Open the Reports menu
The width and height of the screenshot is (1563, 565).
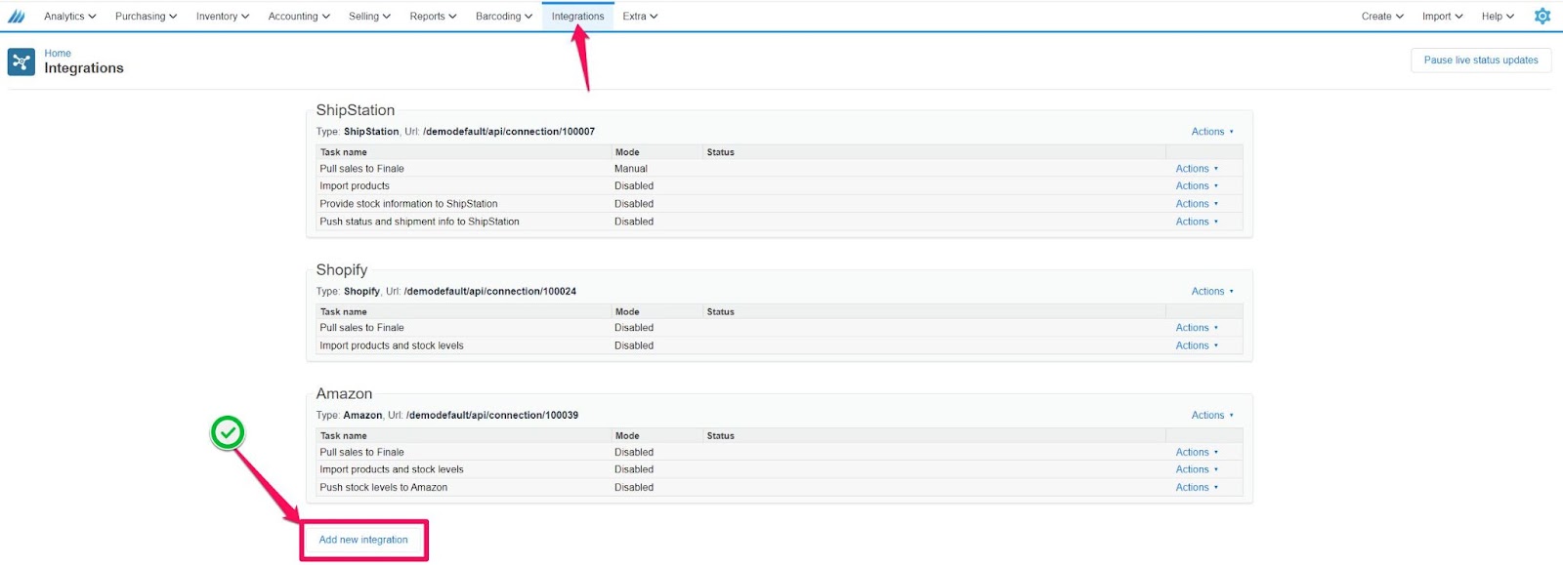coord(433,17)
